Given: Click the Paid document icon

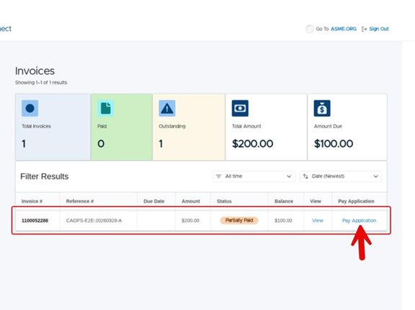Looking at the screenshot, I should pos(106,108).
